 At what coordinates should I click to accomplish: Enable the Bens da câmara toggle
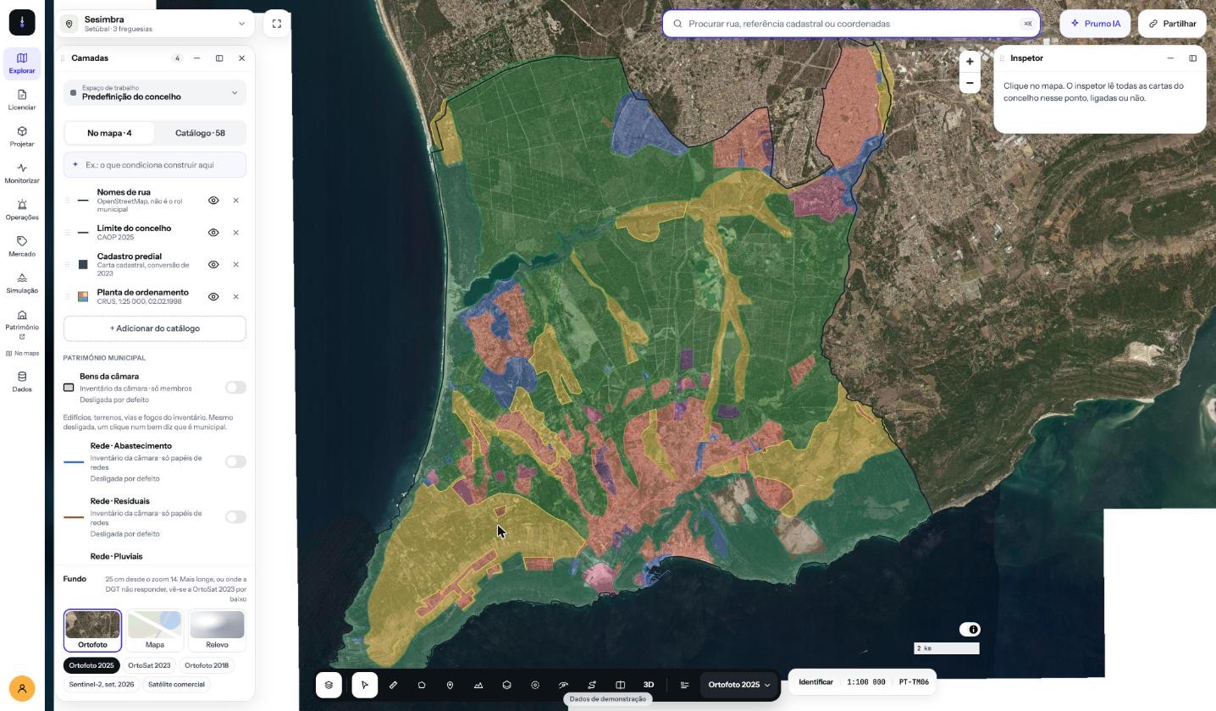[x=235, y=388]
